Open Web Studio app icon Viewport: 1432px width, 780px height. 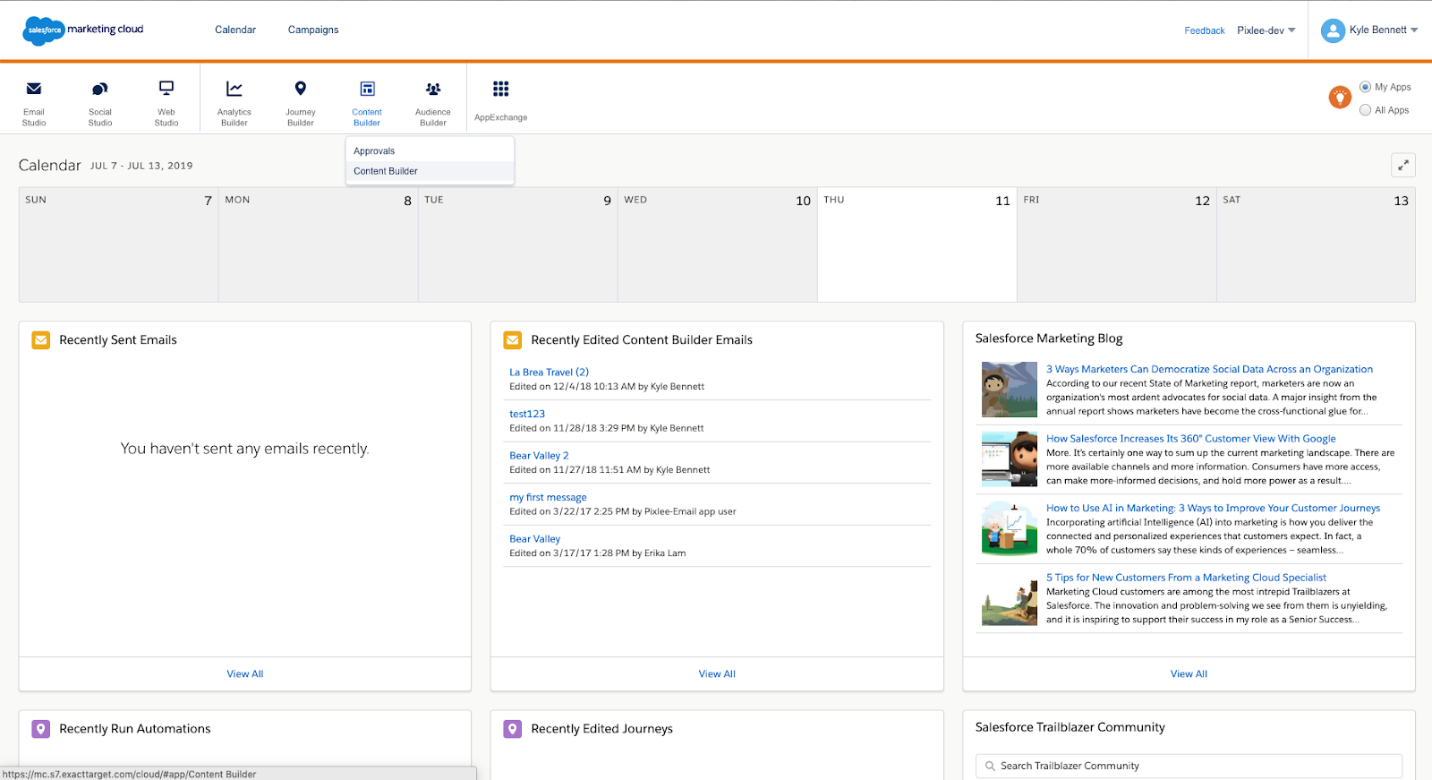click(166, 89)
